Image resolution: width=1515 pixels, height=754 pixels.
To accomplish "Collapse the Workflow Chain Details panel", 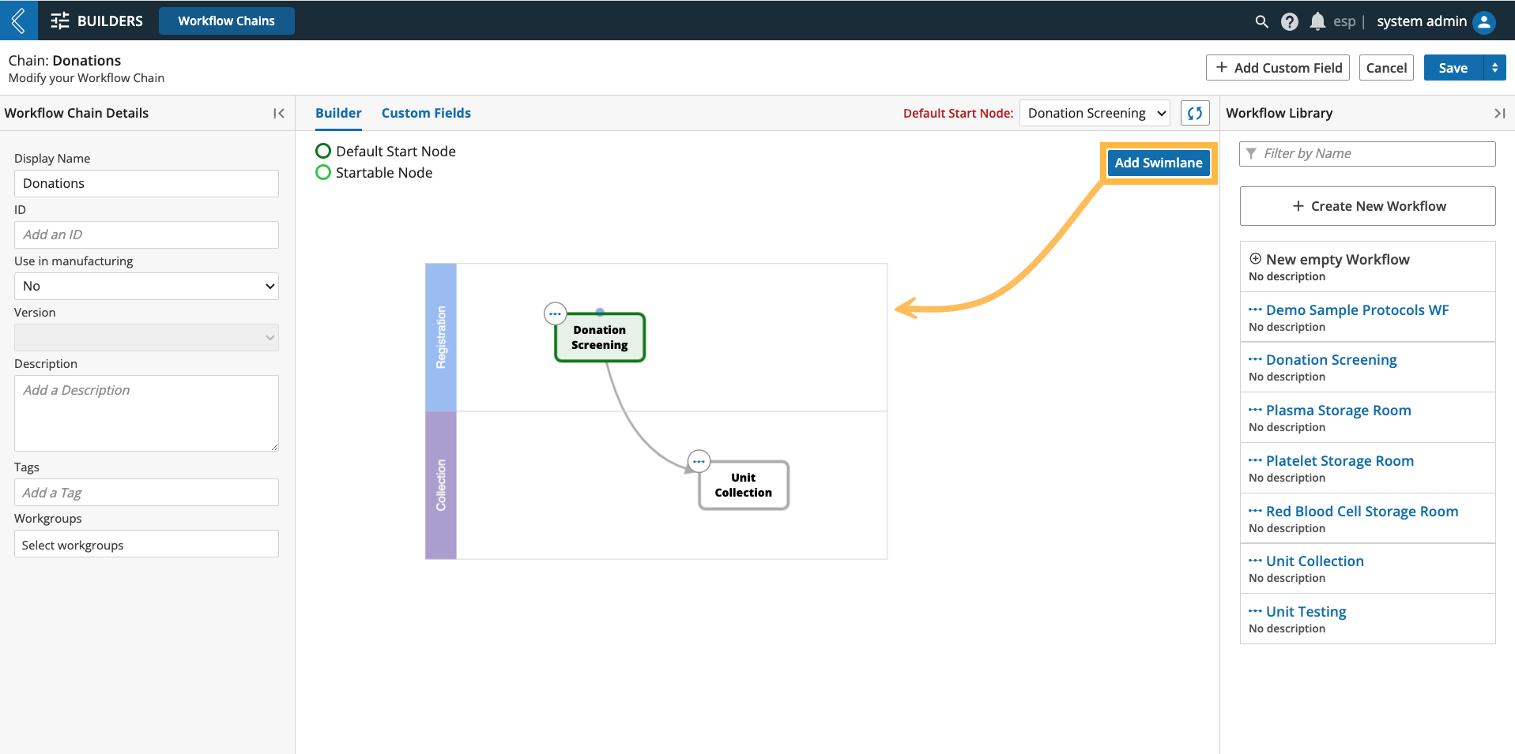I will coord(278,113).
